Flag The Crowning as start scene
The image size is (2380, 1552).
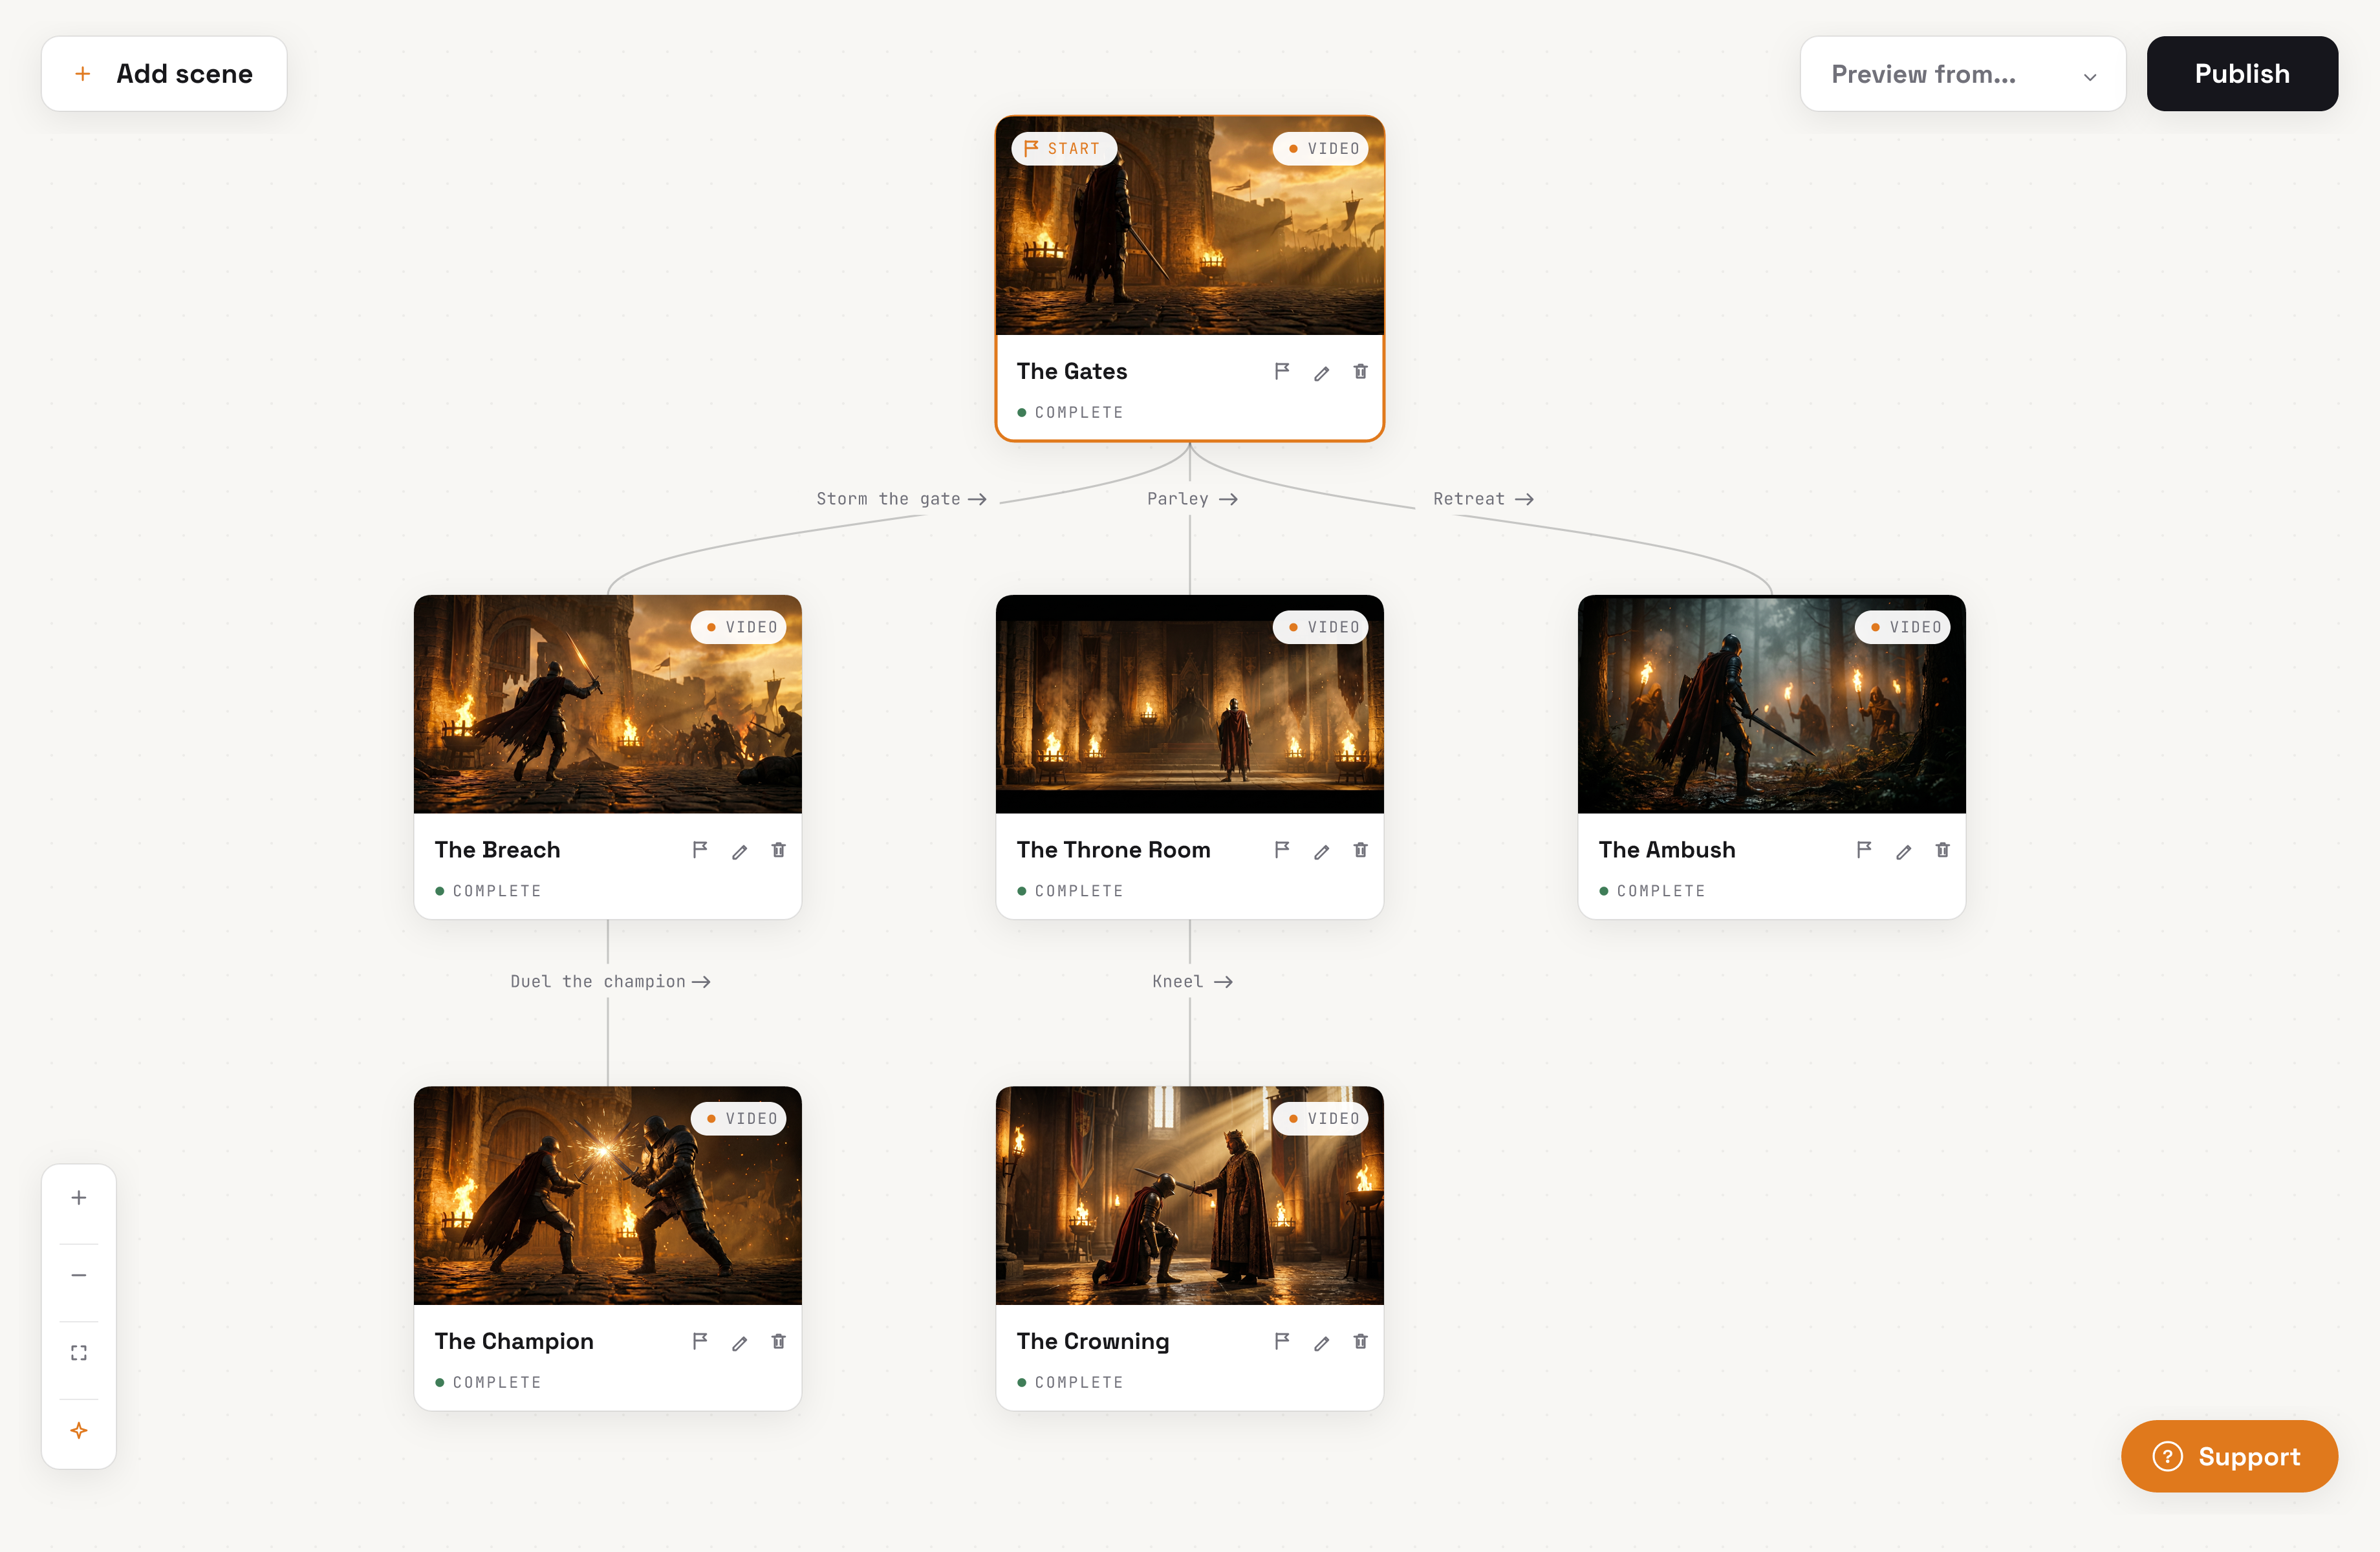pos(1282,1341)
